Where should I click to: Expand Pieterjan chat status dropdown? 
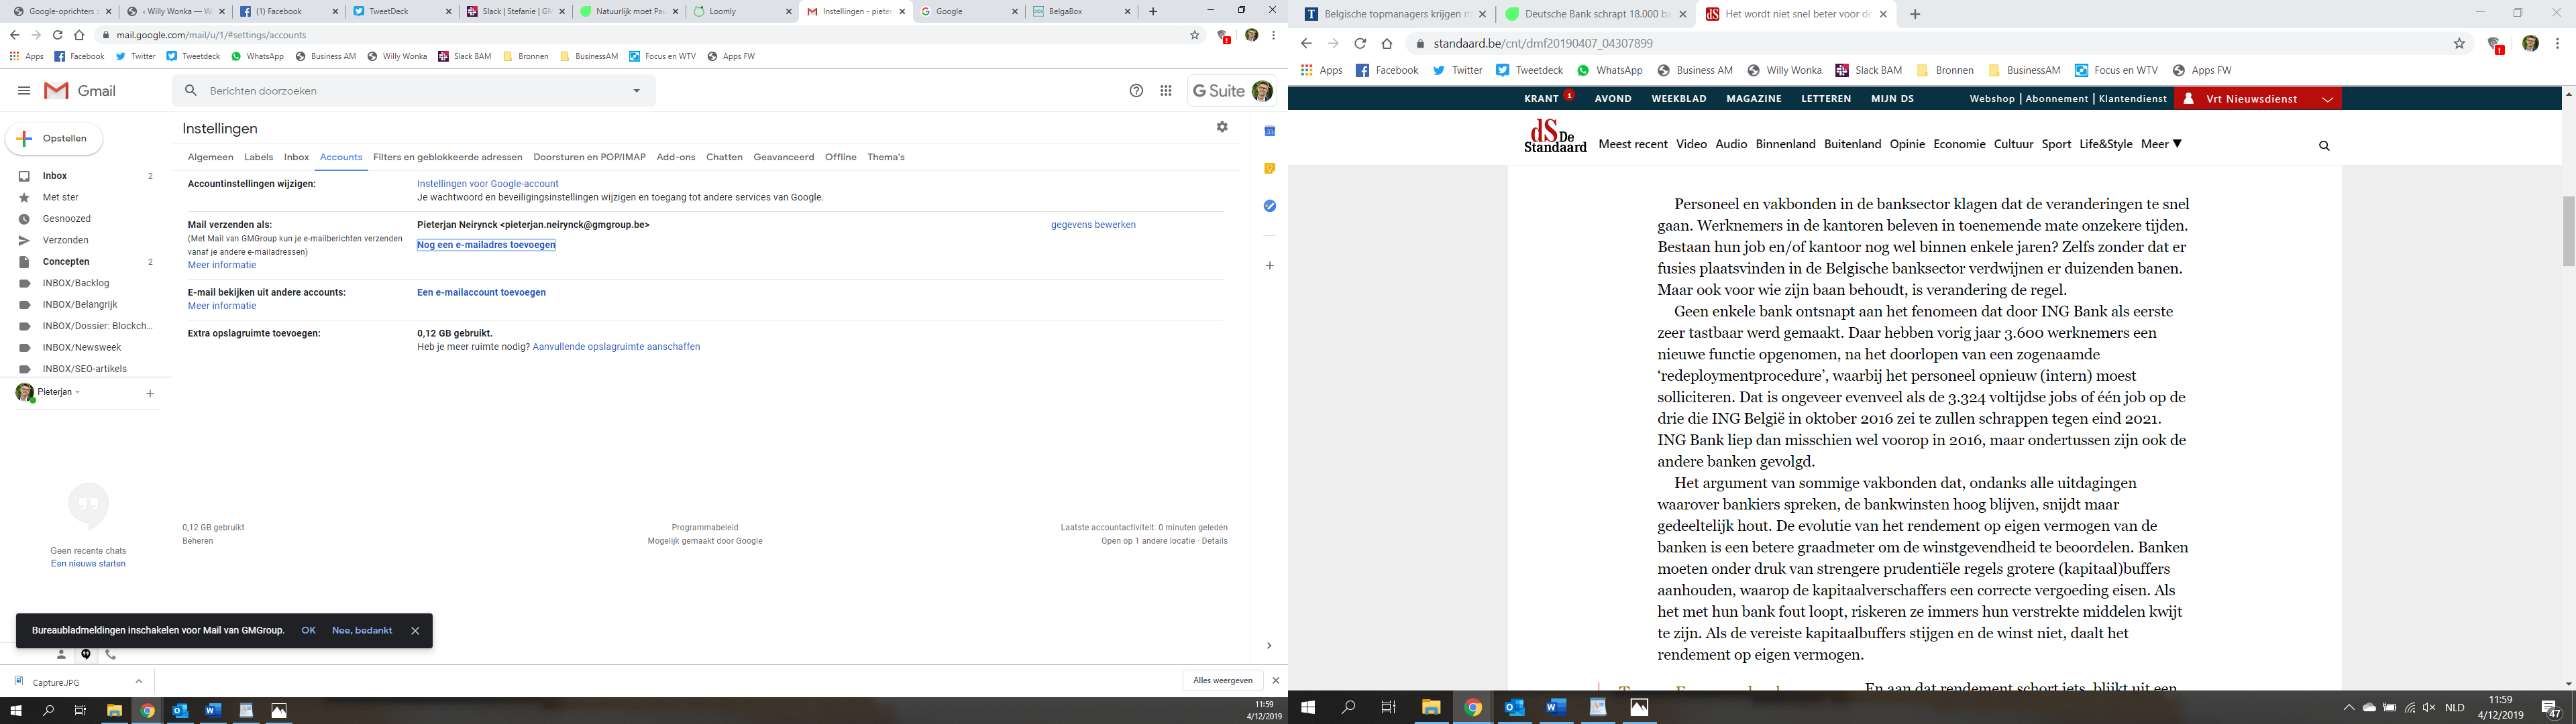click(77, 392)
